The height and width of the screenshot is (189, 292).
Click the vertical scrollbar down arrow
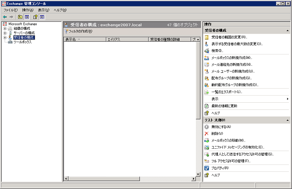198,174
